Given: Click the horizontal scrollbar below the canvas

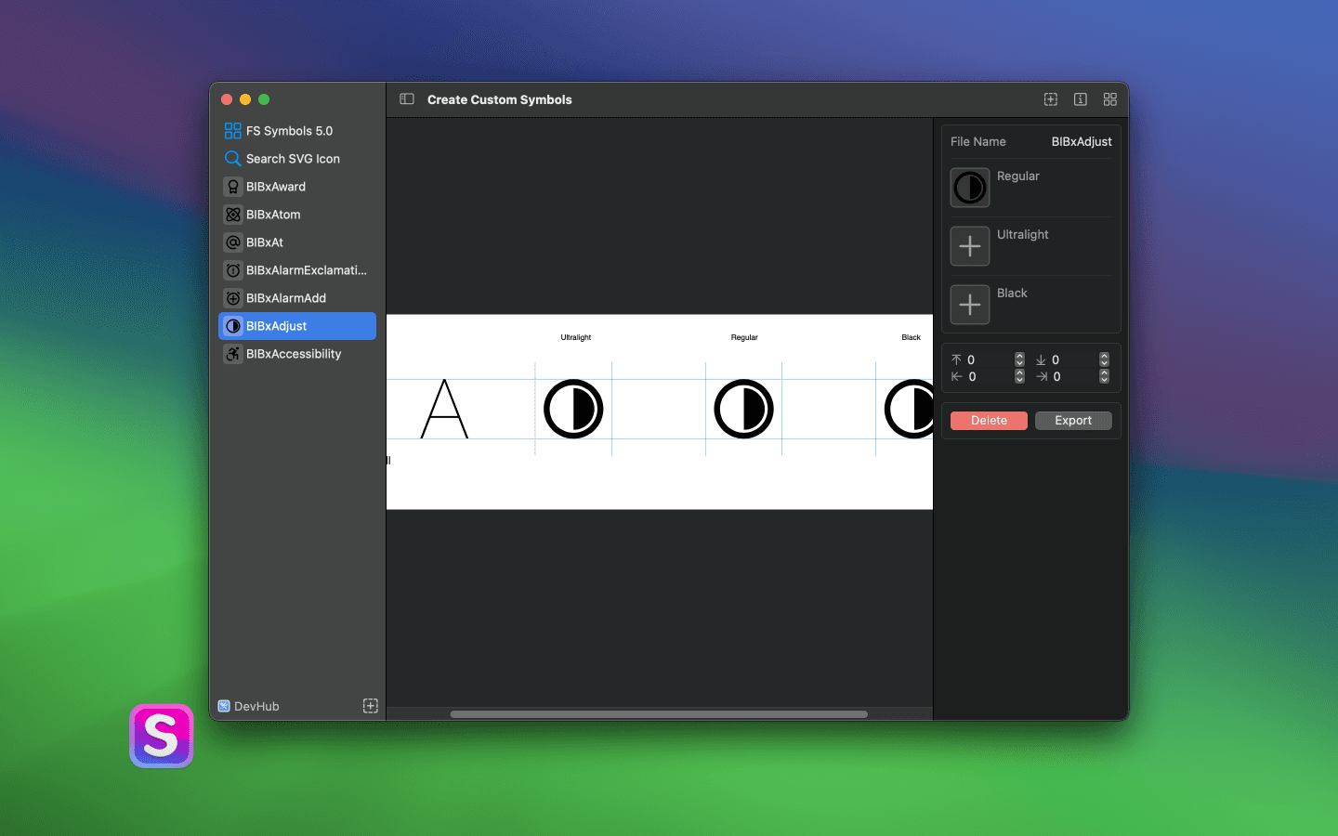Looking at the screenshot, I should coord(658,714).
